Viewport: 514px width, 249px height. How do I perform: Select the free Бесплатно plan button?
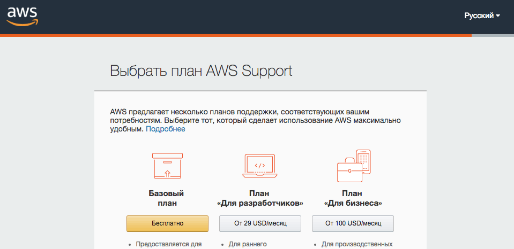[x=168, y=223]
